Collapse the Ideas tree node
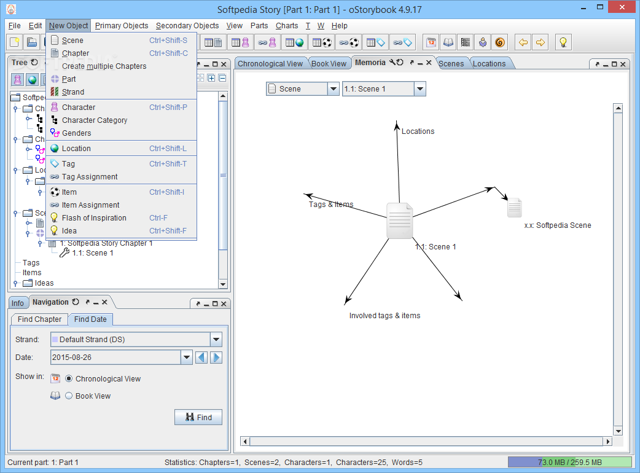 (15, 283)
